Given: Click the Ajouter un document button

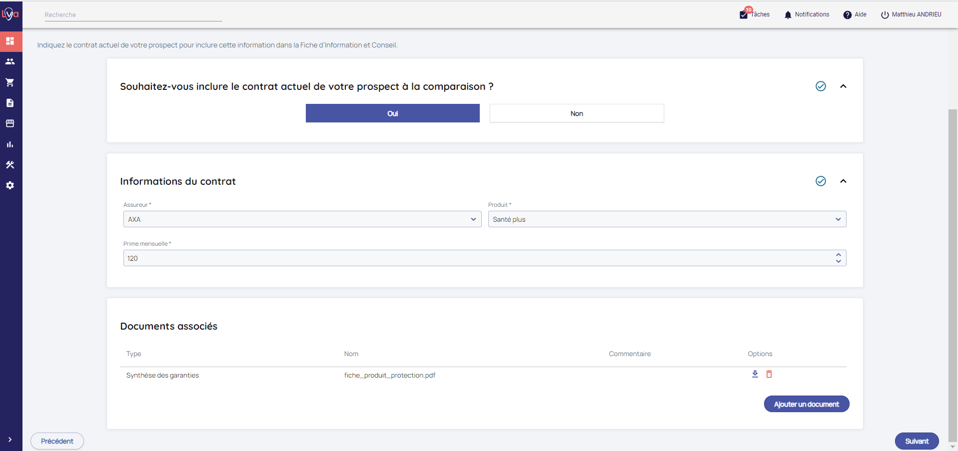Looking at the screenshot, I should coord(806,404).
